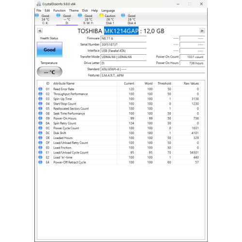Click status orb for Seek Time Performance
This screenshot has width=242, height=242.
[40, 113]
